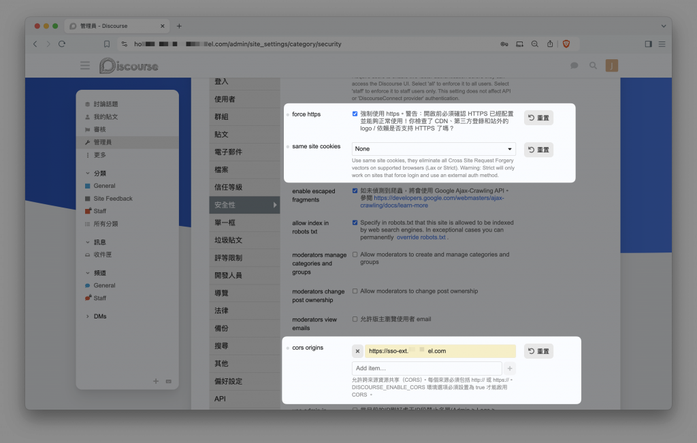Open site settings icon in address bar
Image resolution: width=697 pixels, height=443 pixels.
pyautogui.click(x=125, y=44)
